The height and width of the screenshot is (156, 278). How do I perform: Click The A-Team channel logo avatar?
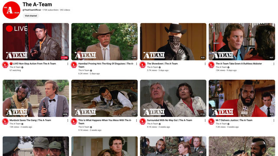click(11, 10)
